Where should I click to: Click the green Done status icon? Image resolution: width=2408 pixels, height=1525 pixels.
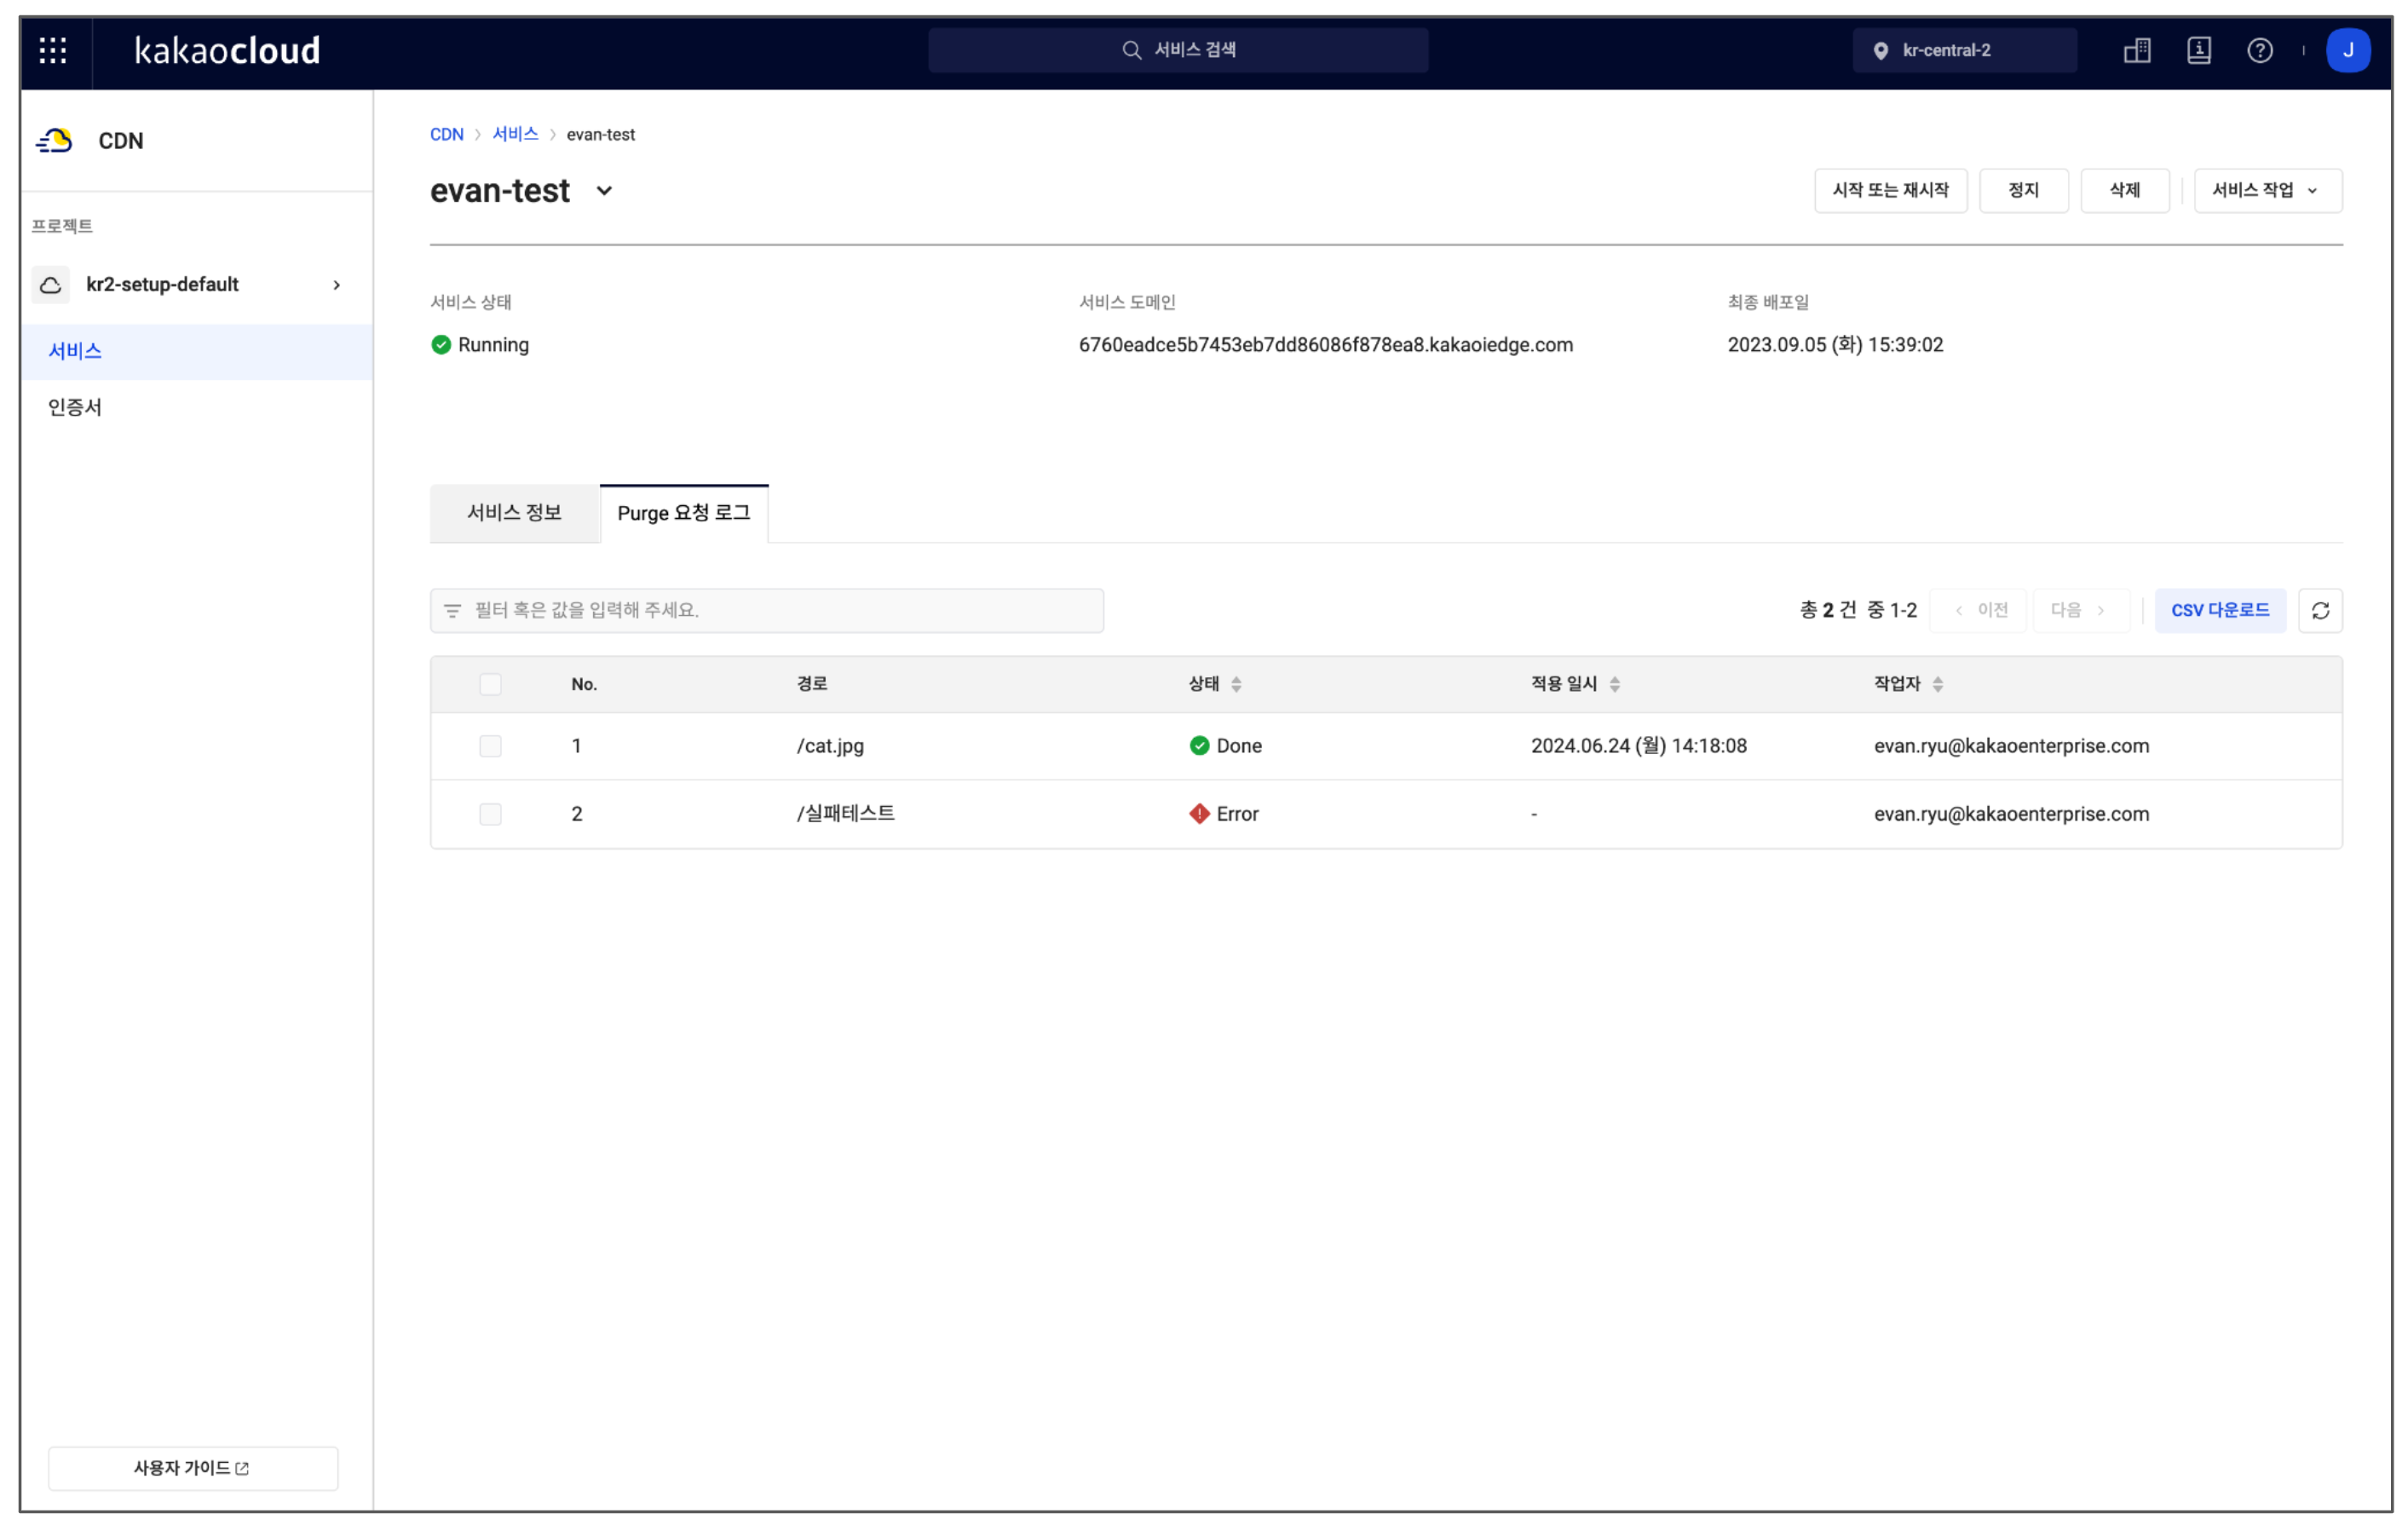(1199, 746)
